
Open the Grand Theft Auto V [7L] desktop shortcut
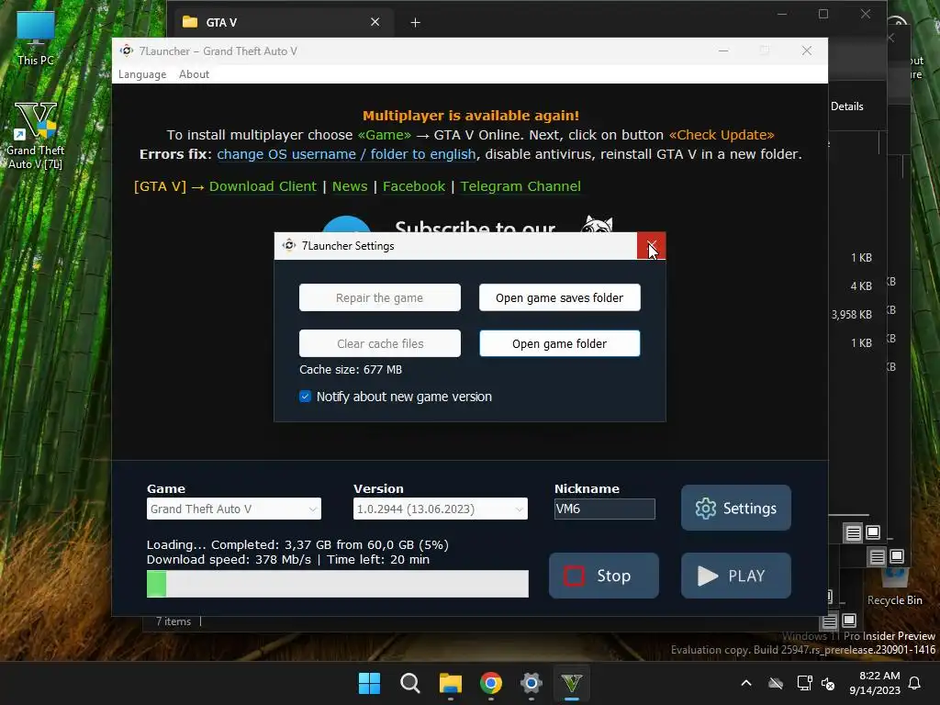(36, 136)
